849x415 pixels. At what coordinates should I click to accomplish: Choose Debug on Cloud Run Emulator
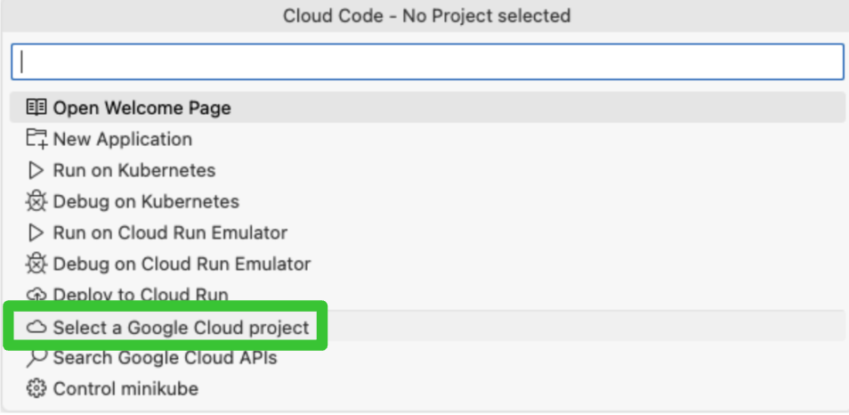point(182,264)
